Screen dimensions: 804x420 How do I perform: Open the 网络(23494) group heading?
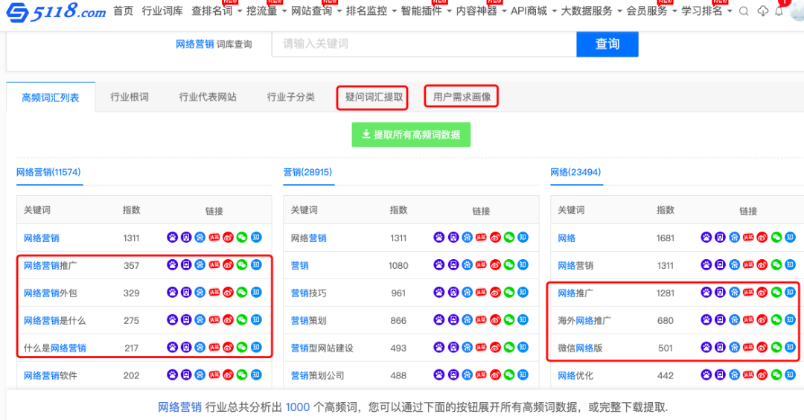(575, 172)
